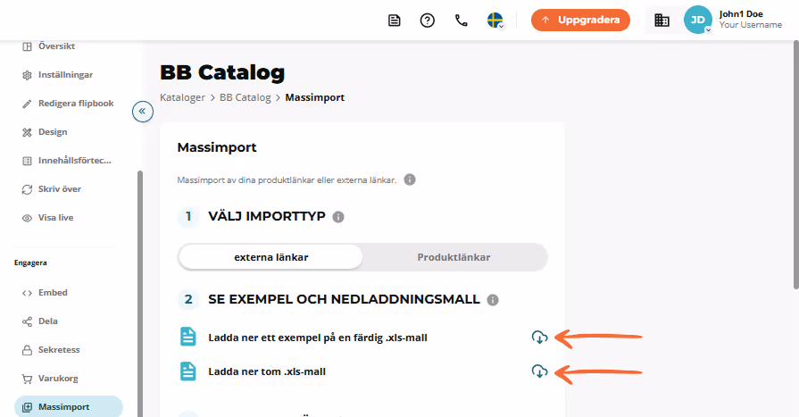799x417 pixels.
Task: Select the Produktlänkar import type
Action: click(454, 257)
